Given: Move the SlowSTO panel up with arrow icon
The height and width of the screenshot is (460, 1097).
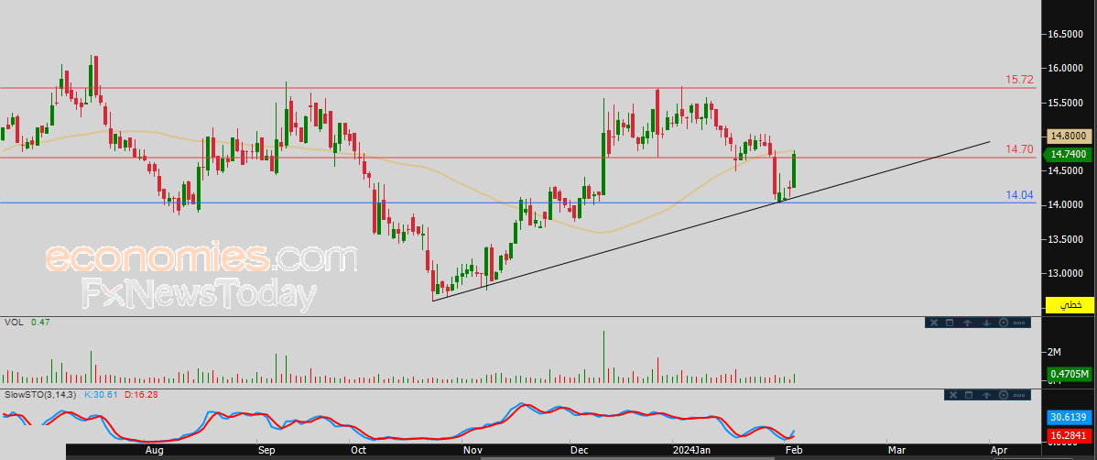Looking at the screenshot, I should 986,396.
